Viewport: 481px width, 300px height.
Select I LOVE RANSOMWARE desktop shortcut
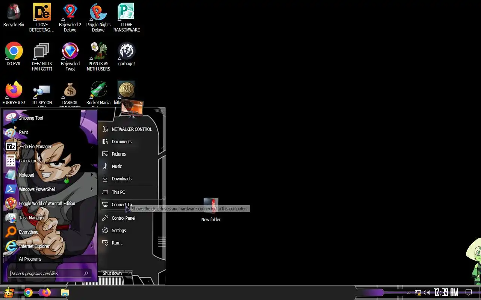pyautogui.click(x=127, y=18)
